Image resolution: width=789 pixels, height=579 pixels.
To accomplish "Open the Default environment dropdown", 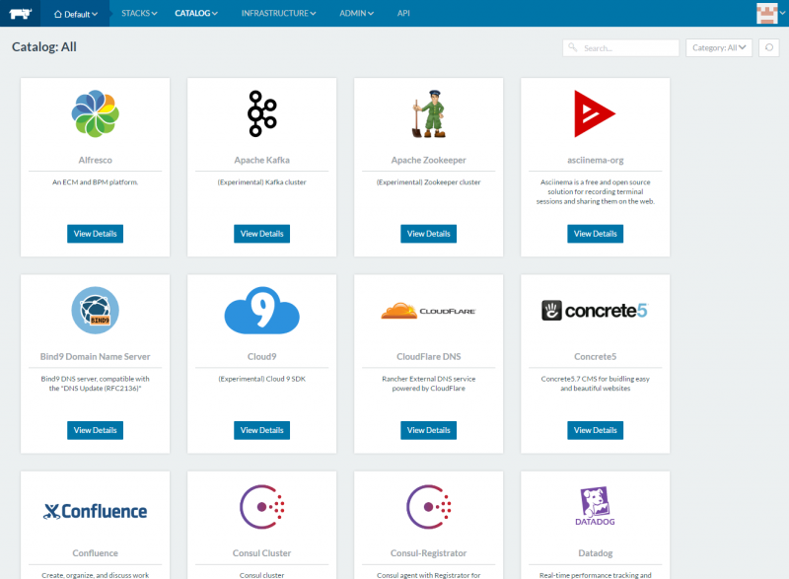I will click(76, 14).
